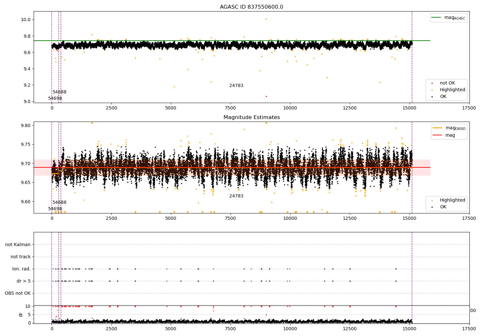Click the 'Ion. rad.' axis label
Screen dimensions: 481x336
click(x=21, y=269)
